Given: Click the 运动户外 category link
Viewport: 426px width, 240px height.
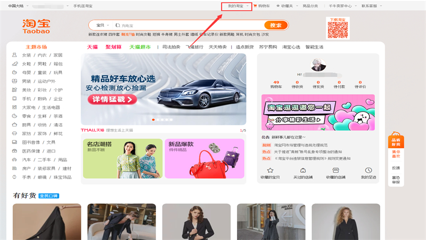Looking at the screenshot, I should (x=46, y=81).
